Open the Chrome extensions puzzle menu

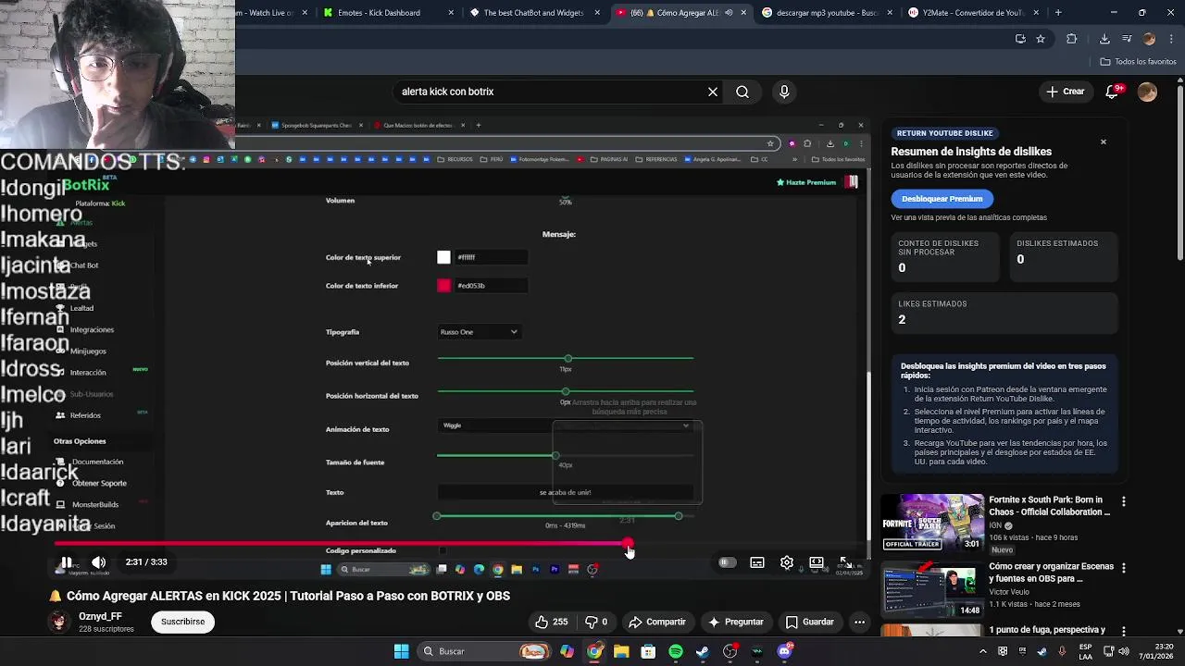point(1072,39)
